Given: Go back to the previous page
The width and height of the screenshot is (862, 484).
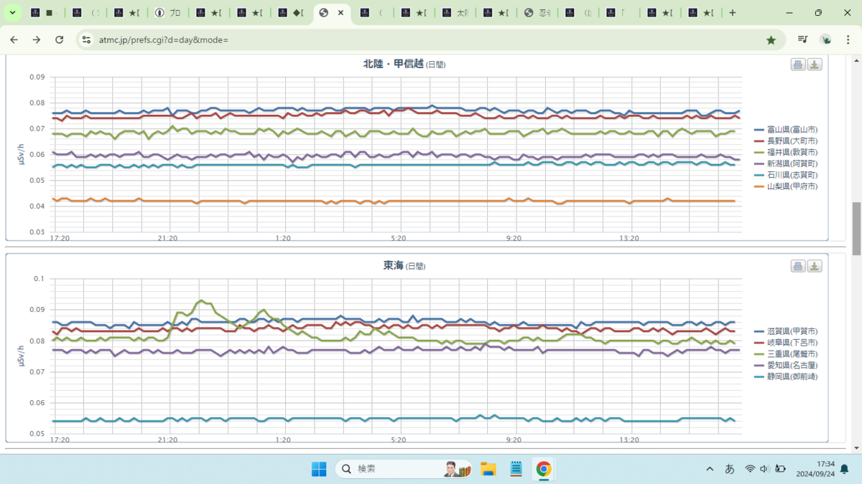Looking at the screenshot, I should click(x=14, y=40).
